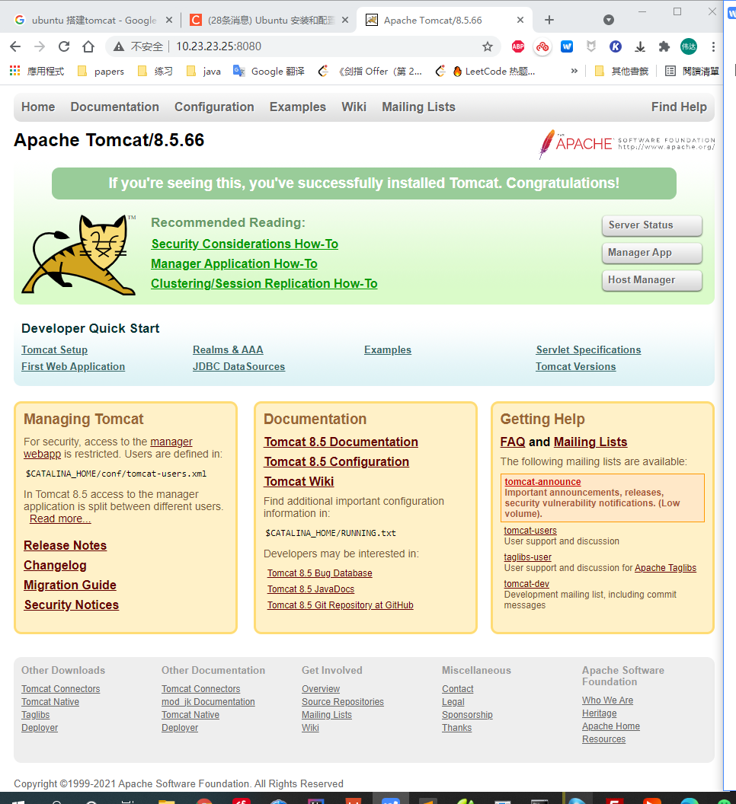Open Wiki in the nav bar
This screenshot has width=736, height=804.
click(354, 107)
